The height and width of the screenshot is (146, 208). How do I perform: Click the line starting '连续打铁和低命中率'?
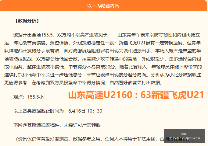pyautogui.click(x=102, y=75)
